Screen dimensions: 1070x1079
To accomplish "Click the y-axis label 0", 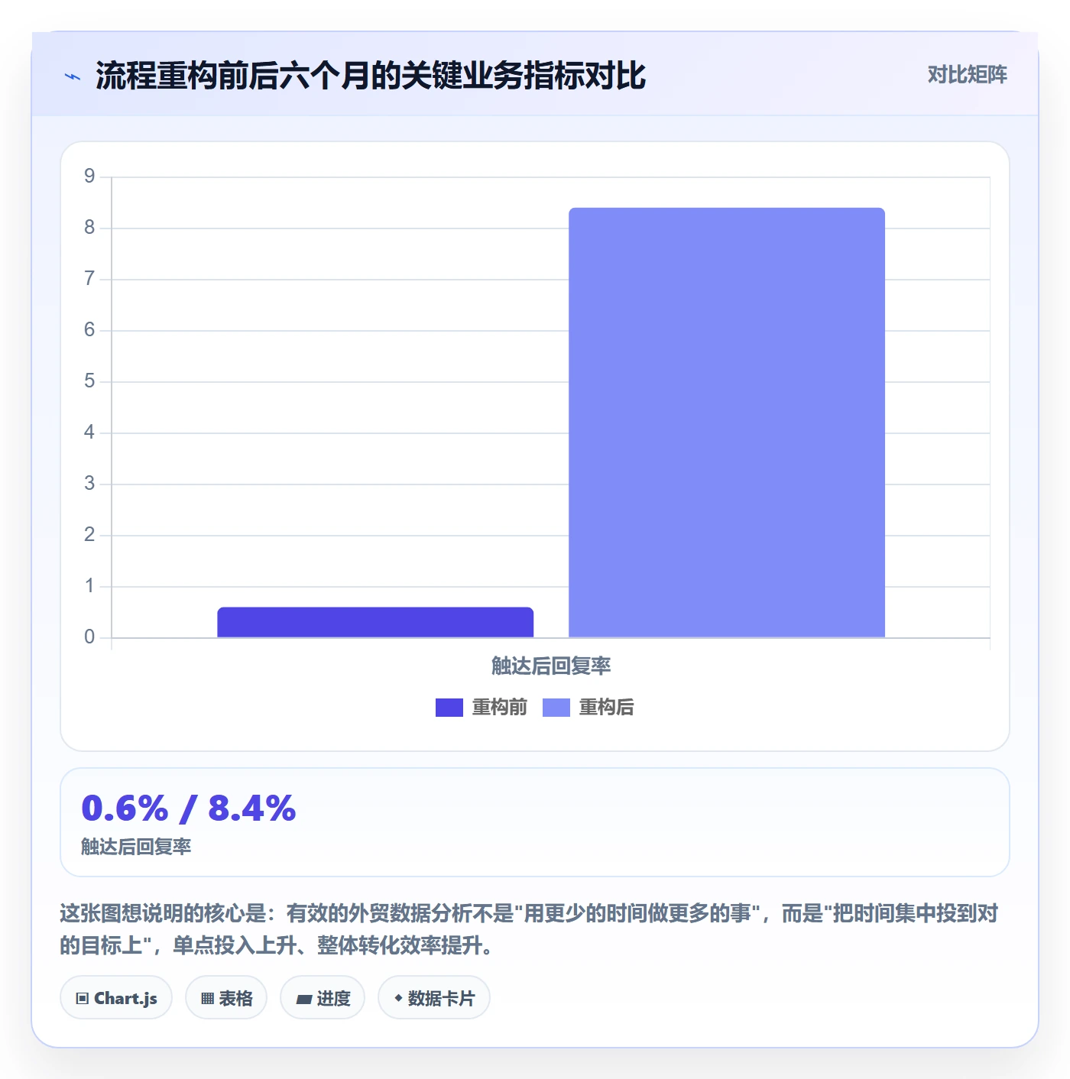I will coord(89,637).
